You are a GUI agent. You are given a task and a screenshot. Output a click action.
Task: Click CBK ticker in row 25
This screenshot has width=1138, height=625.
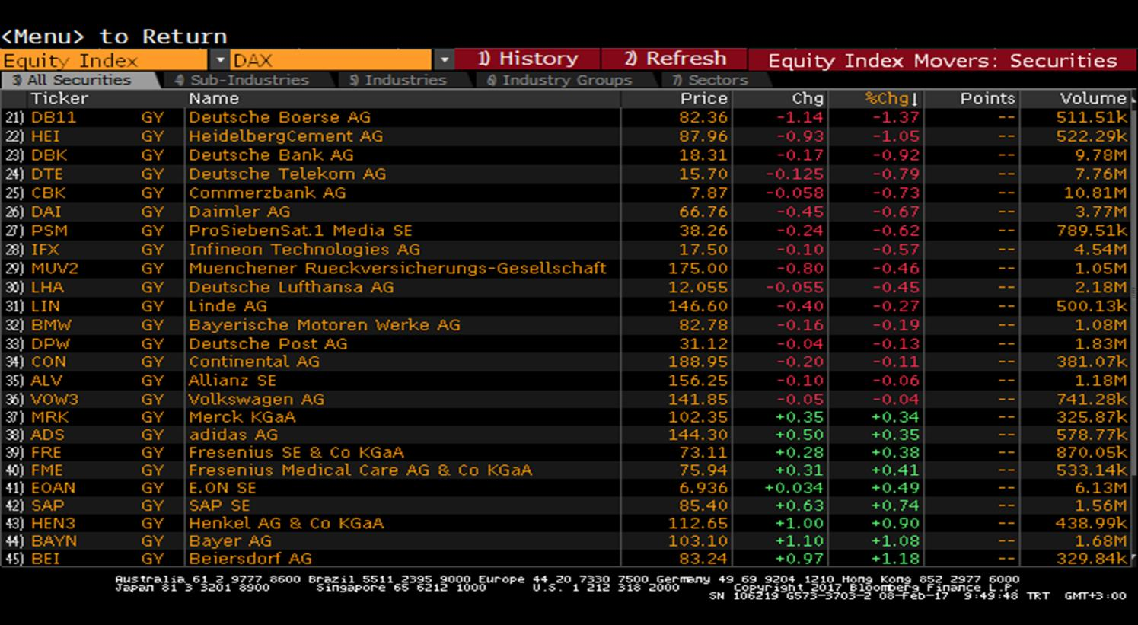click(48, 193)
